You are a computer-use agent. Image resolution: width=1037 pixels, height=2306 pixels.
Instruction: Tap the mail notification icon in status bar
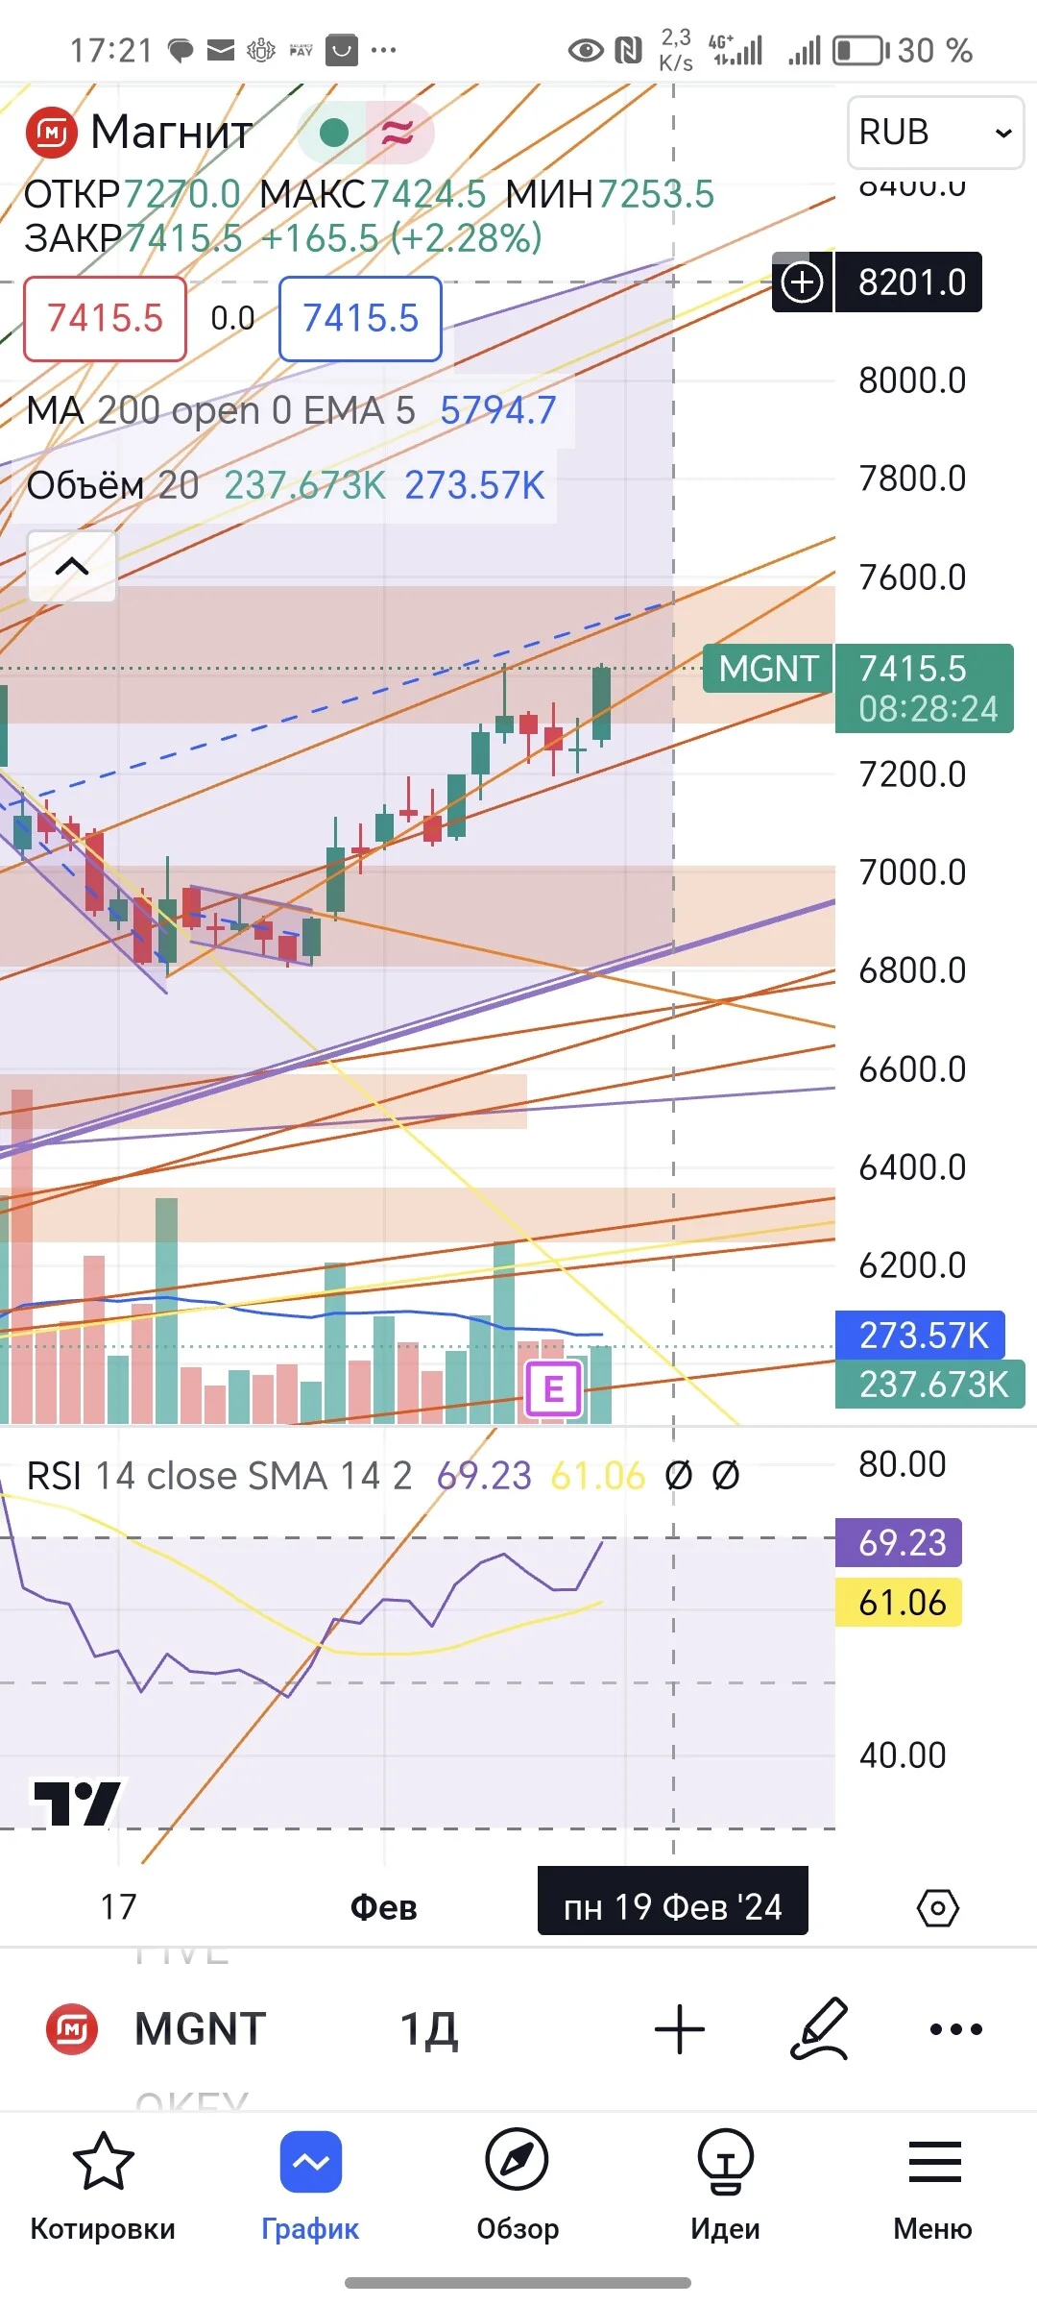pos(221,50)
